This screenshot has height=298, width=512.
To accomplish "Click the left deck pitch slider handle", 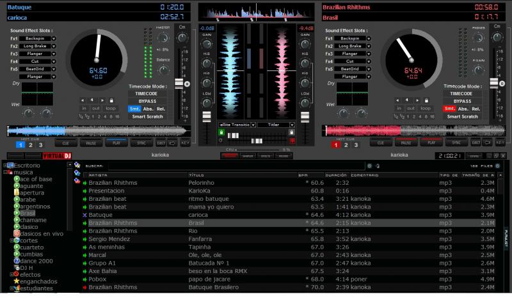I will tap(179, 84).
